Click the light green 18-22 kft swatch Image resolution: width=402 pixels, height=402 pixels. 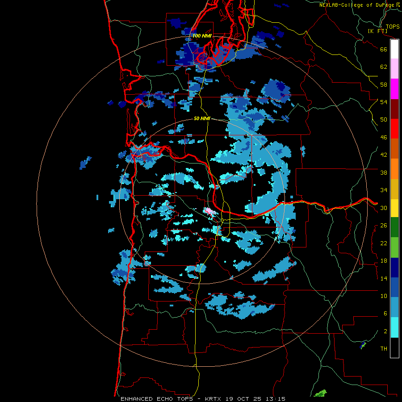(394, 247)
